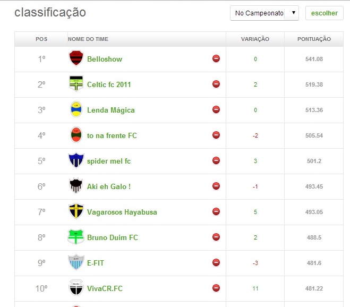Click the red minus icon beside VivaCR.FC
Image resolution: width=350 pixels, height=307 pixels.
tap(216, 288)
